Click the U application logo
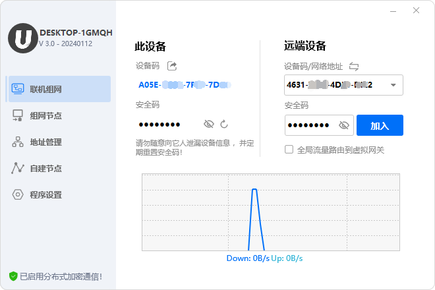The width and height of the screenshot is (435, 290). point(22,39)
